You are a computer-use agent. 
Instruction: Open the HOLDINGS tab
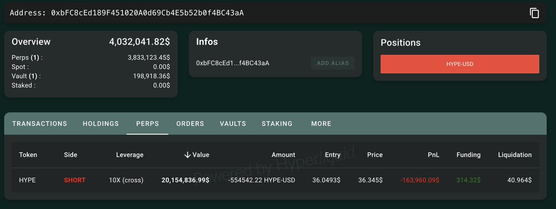101,124
